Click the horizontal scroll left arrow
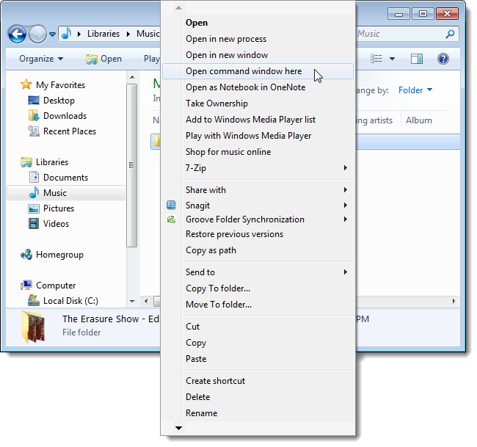Image resolution: width=477 pixels, height=447 pixels. pyautogui.click(x=146, y=301)
